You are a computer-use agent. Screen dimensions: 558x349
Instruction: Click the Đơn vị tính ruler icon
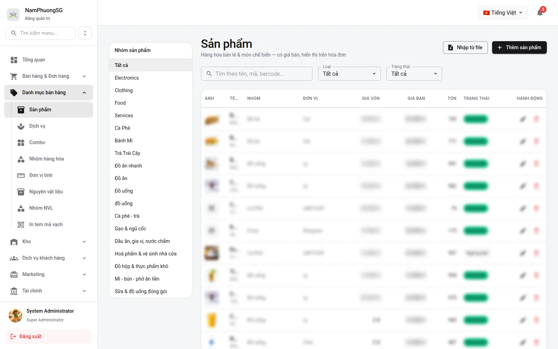click(21, 176)
